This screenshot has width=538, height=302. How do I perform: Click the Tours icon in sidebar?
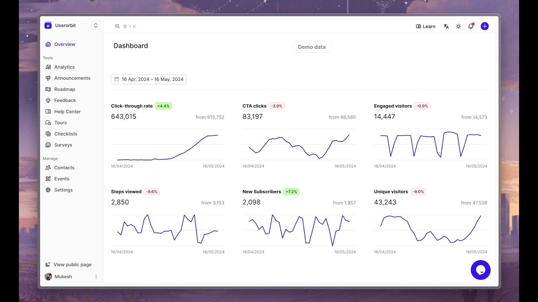48,122
